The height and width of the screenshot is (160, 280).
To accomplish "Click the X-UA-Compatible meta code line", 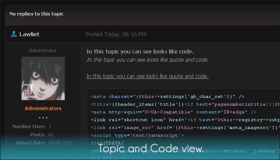I will point(173,112).
